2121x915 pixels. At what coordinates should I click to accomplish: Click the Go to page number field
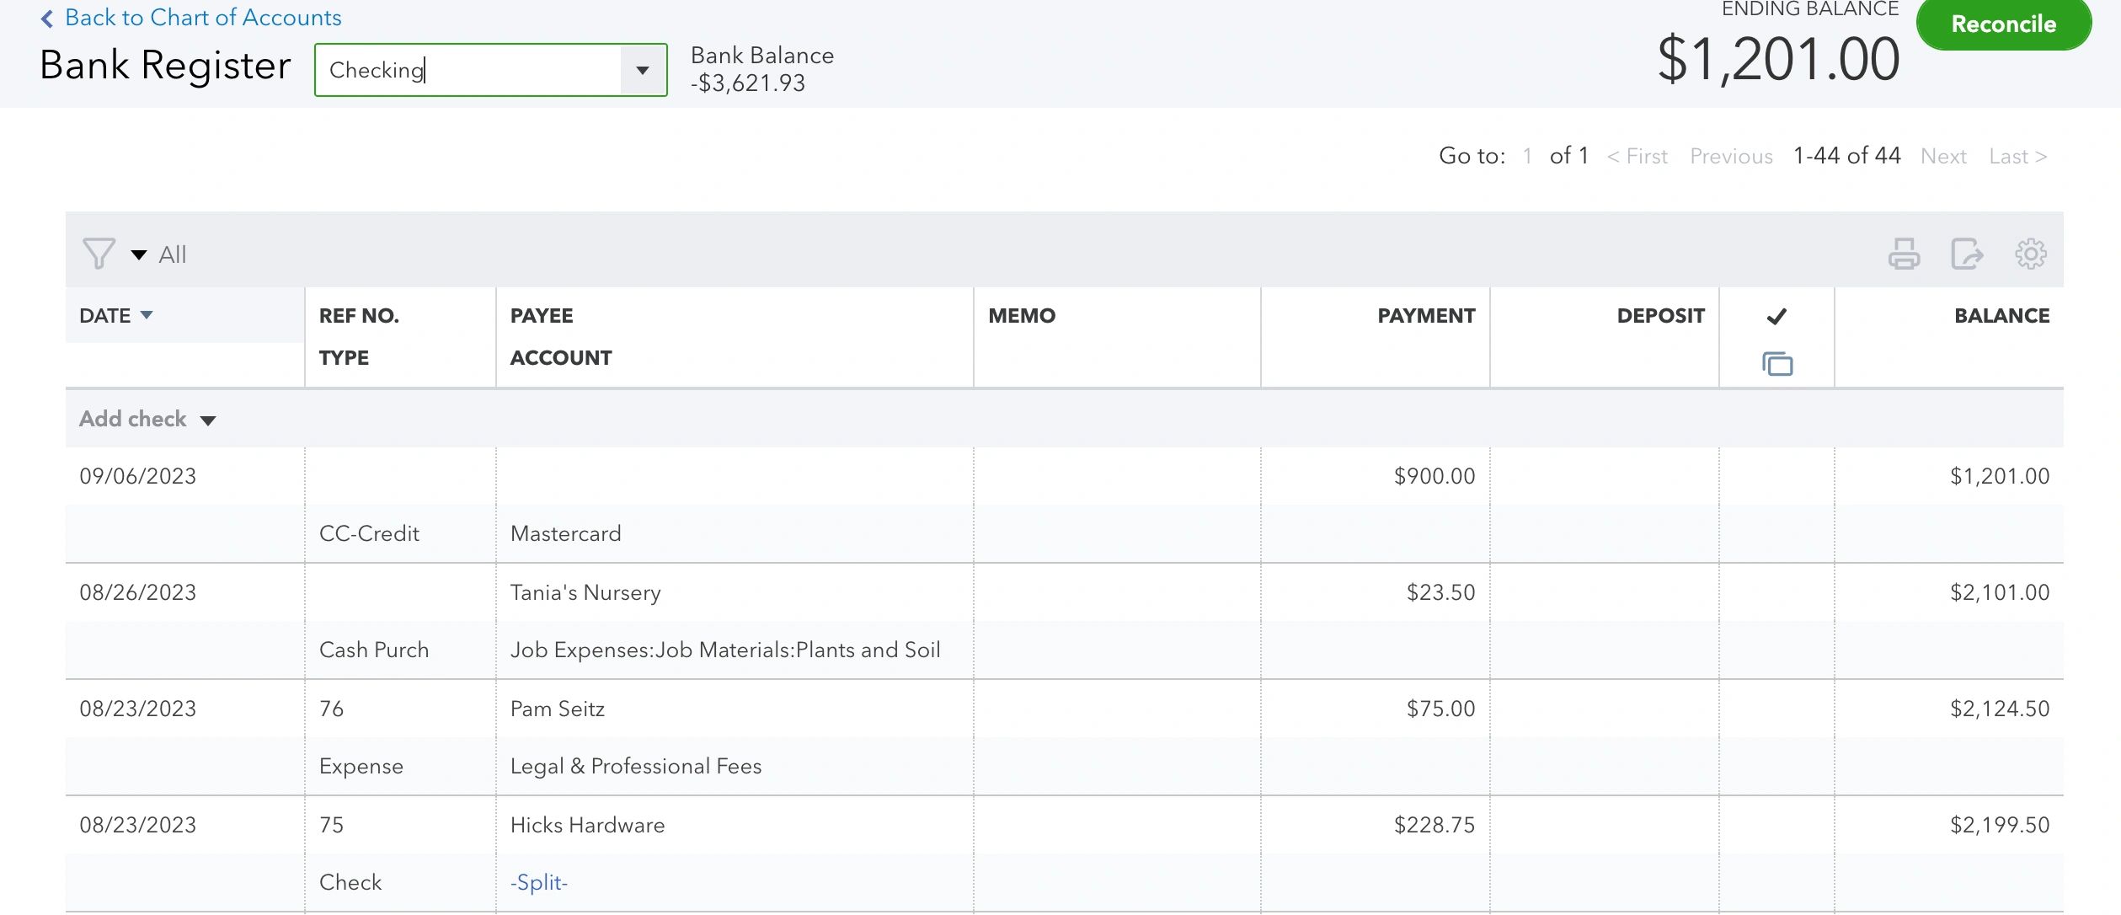click(1528, 156)
